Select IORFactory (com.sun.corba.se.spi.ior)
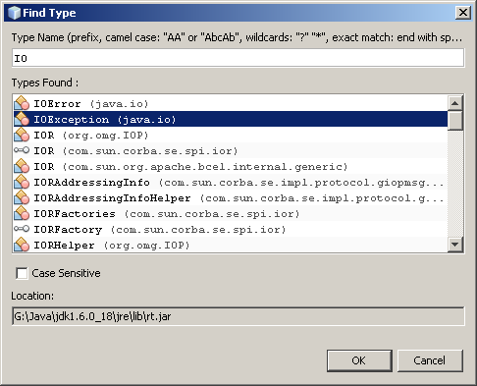 (x=231, y=229)
